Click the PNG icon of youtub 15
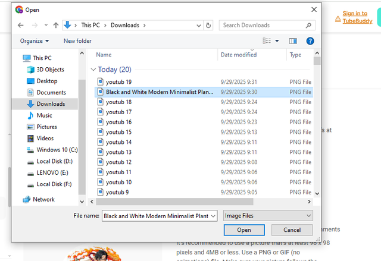 point(101,132)
